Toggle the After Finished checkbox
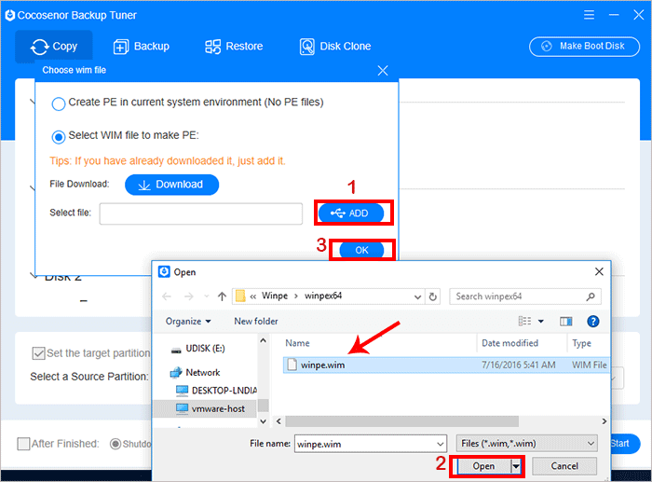The image size is (652, 482). 23,444
